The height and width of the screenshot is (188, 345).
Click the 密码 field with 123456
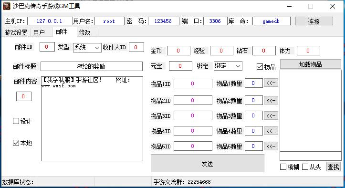[x=164, y=21]
